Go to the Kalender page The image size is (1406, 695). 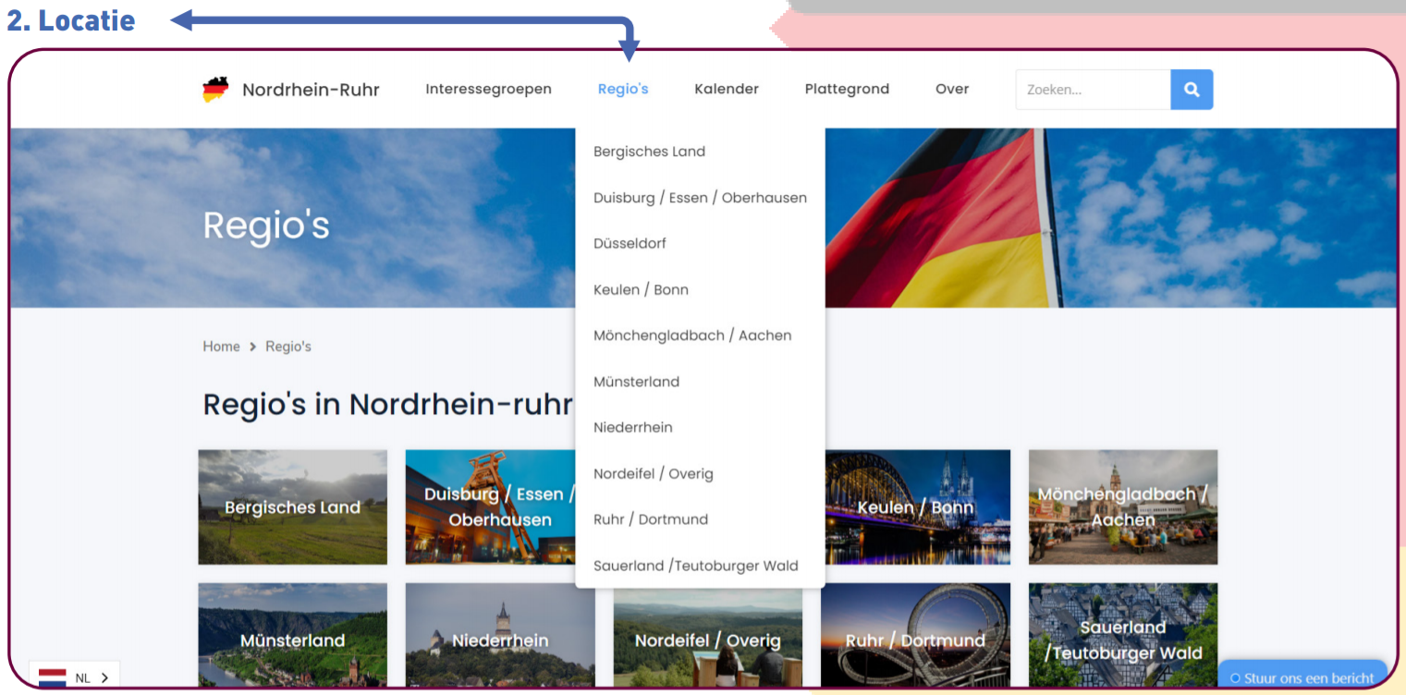(x=727, y=90)
